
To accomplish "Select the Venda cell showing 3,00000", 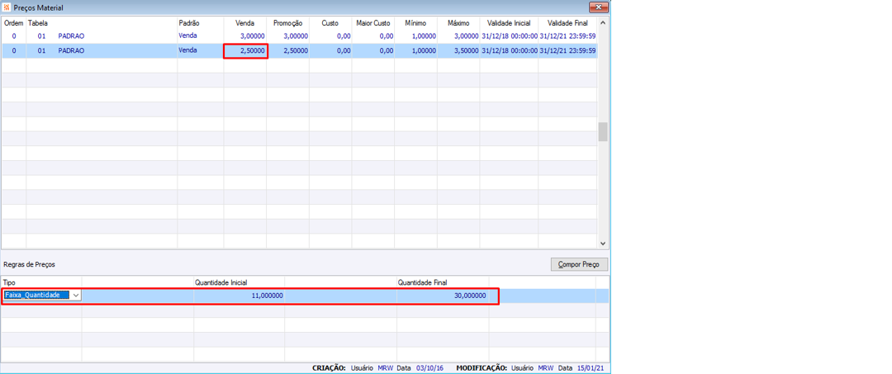I will tap(245, 36).
